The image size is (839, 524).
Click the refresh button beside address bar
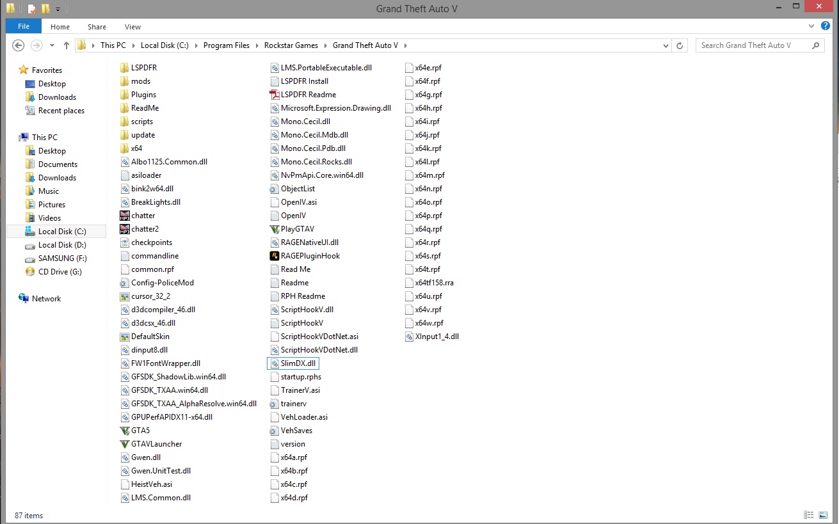pos(680,45)
